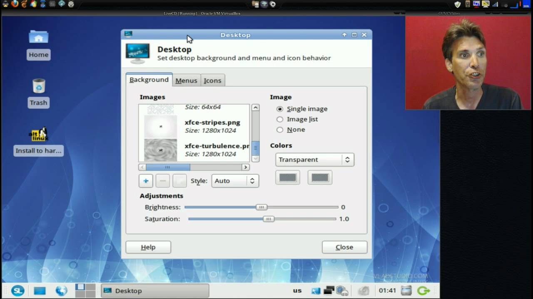Click the Help button
Screen dimensions: 533x299
148,247
